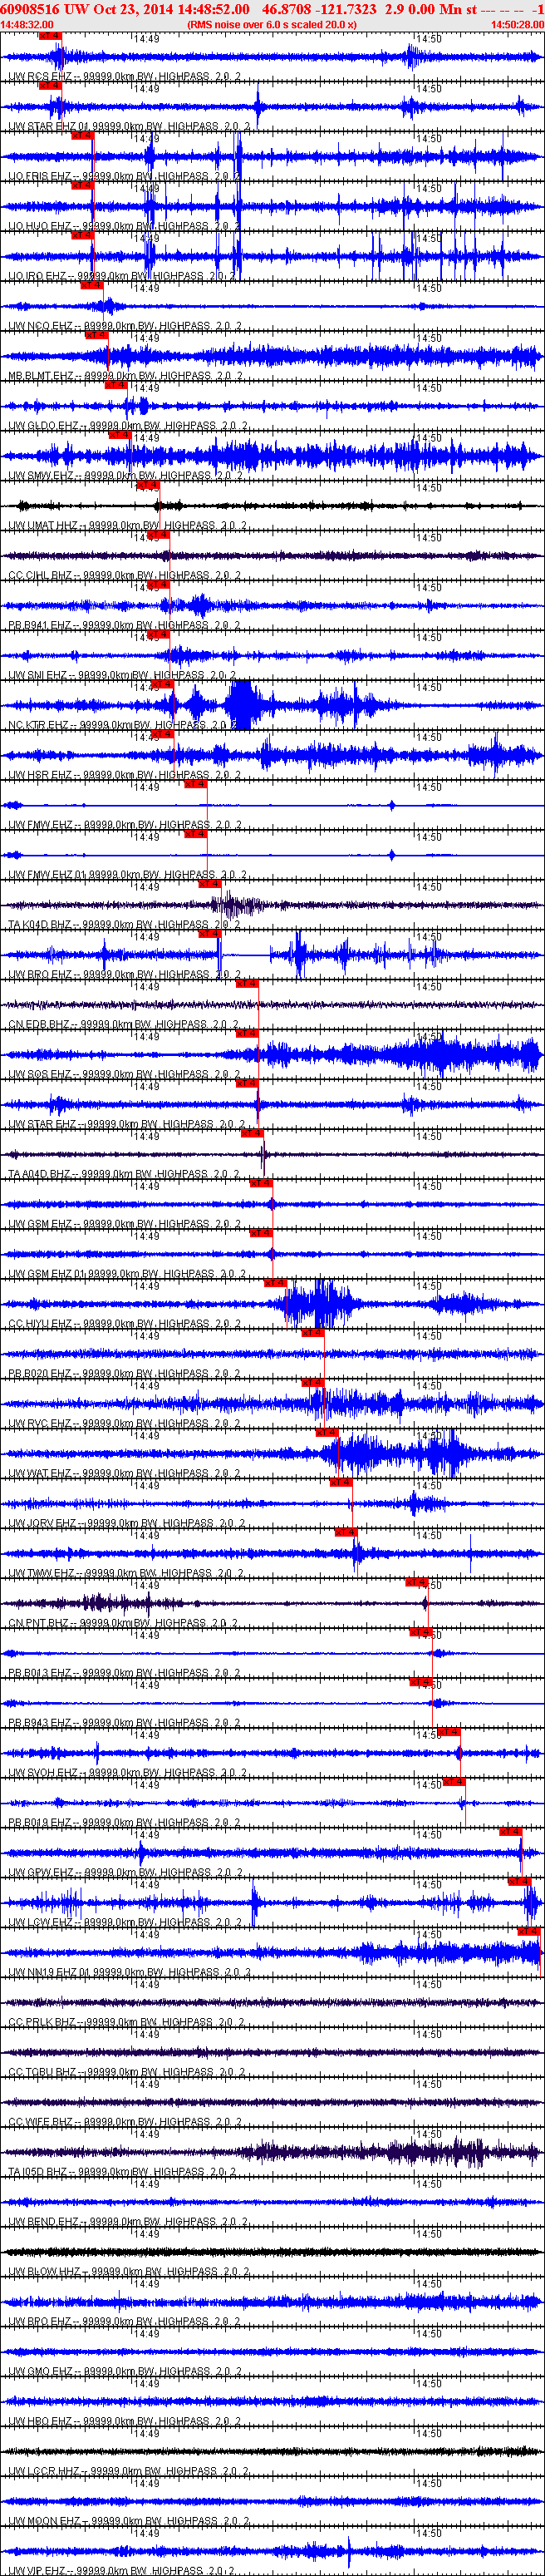Click red pick marker on UW GPW EHZ trace
The height and width of the screenshot is (2576, 545).
[511, 1832]
